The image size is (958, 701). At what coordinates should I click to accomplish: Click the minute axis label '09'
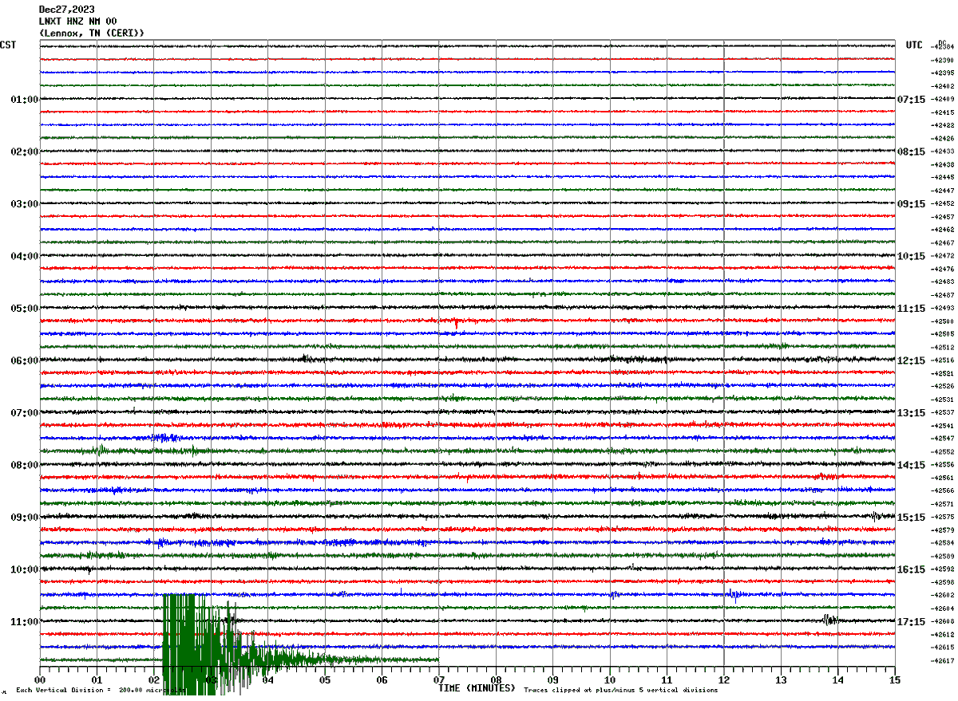point(552,680)
